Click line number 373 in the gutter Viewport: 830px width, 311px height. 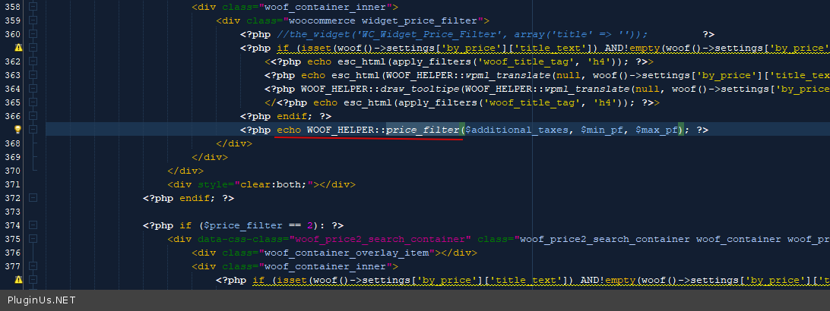(x=12, y=212)
